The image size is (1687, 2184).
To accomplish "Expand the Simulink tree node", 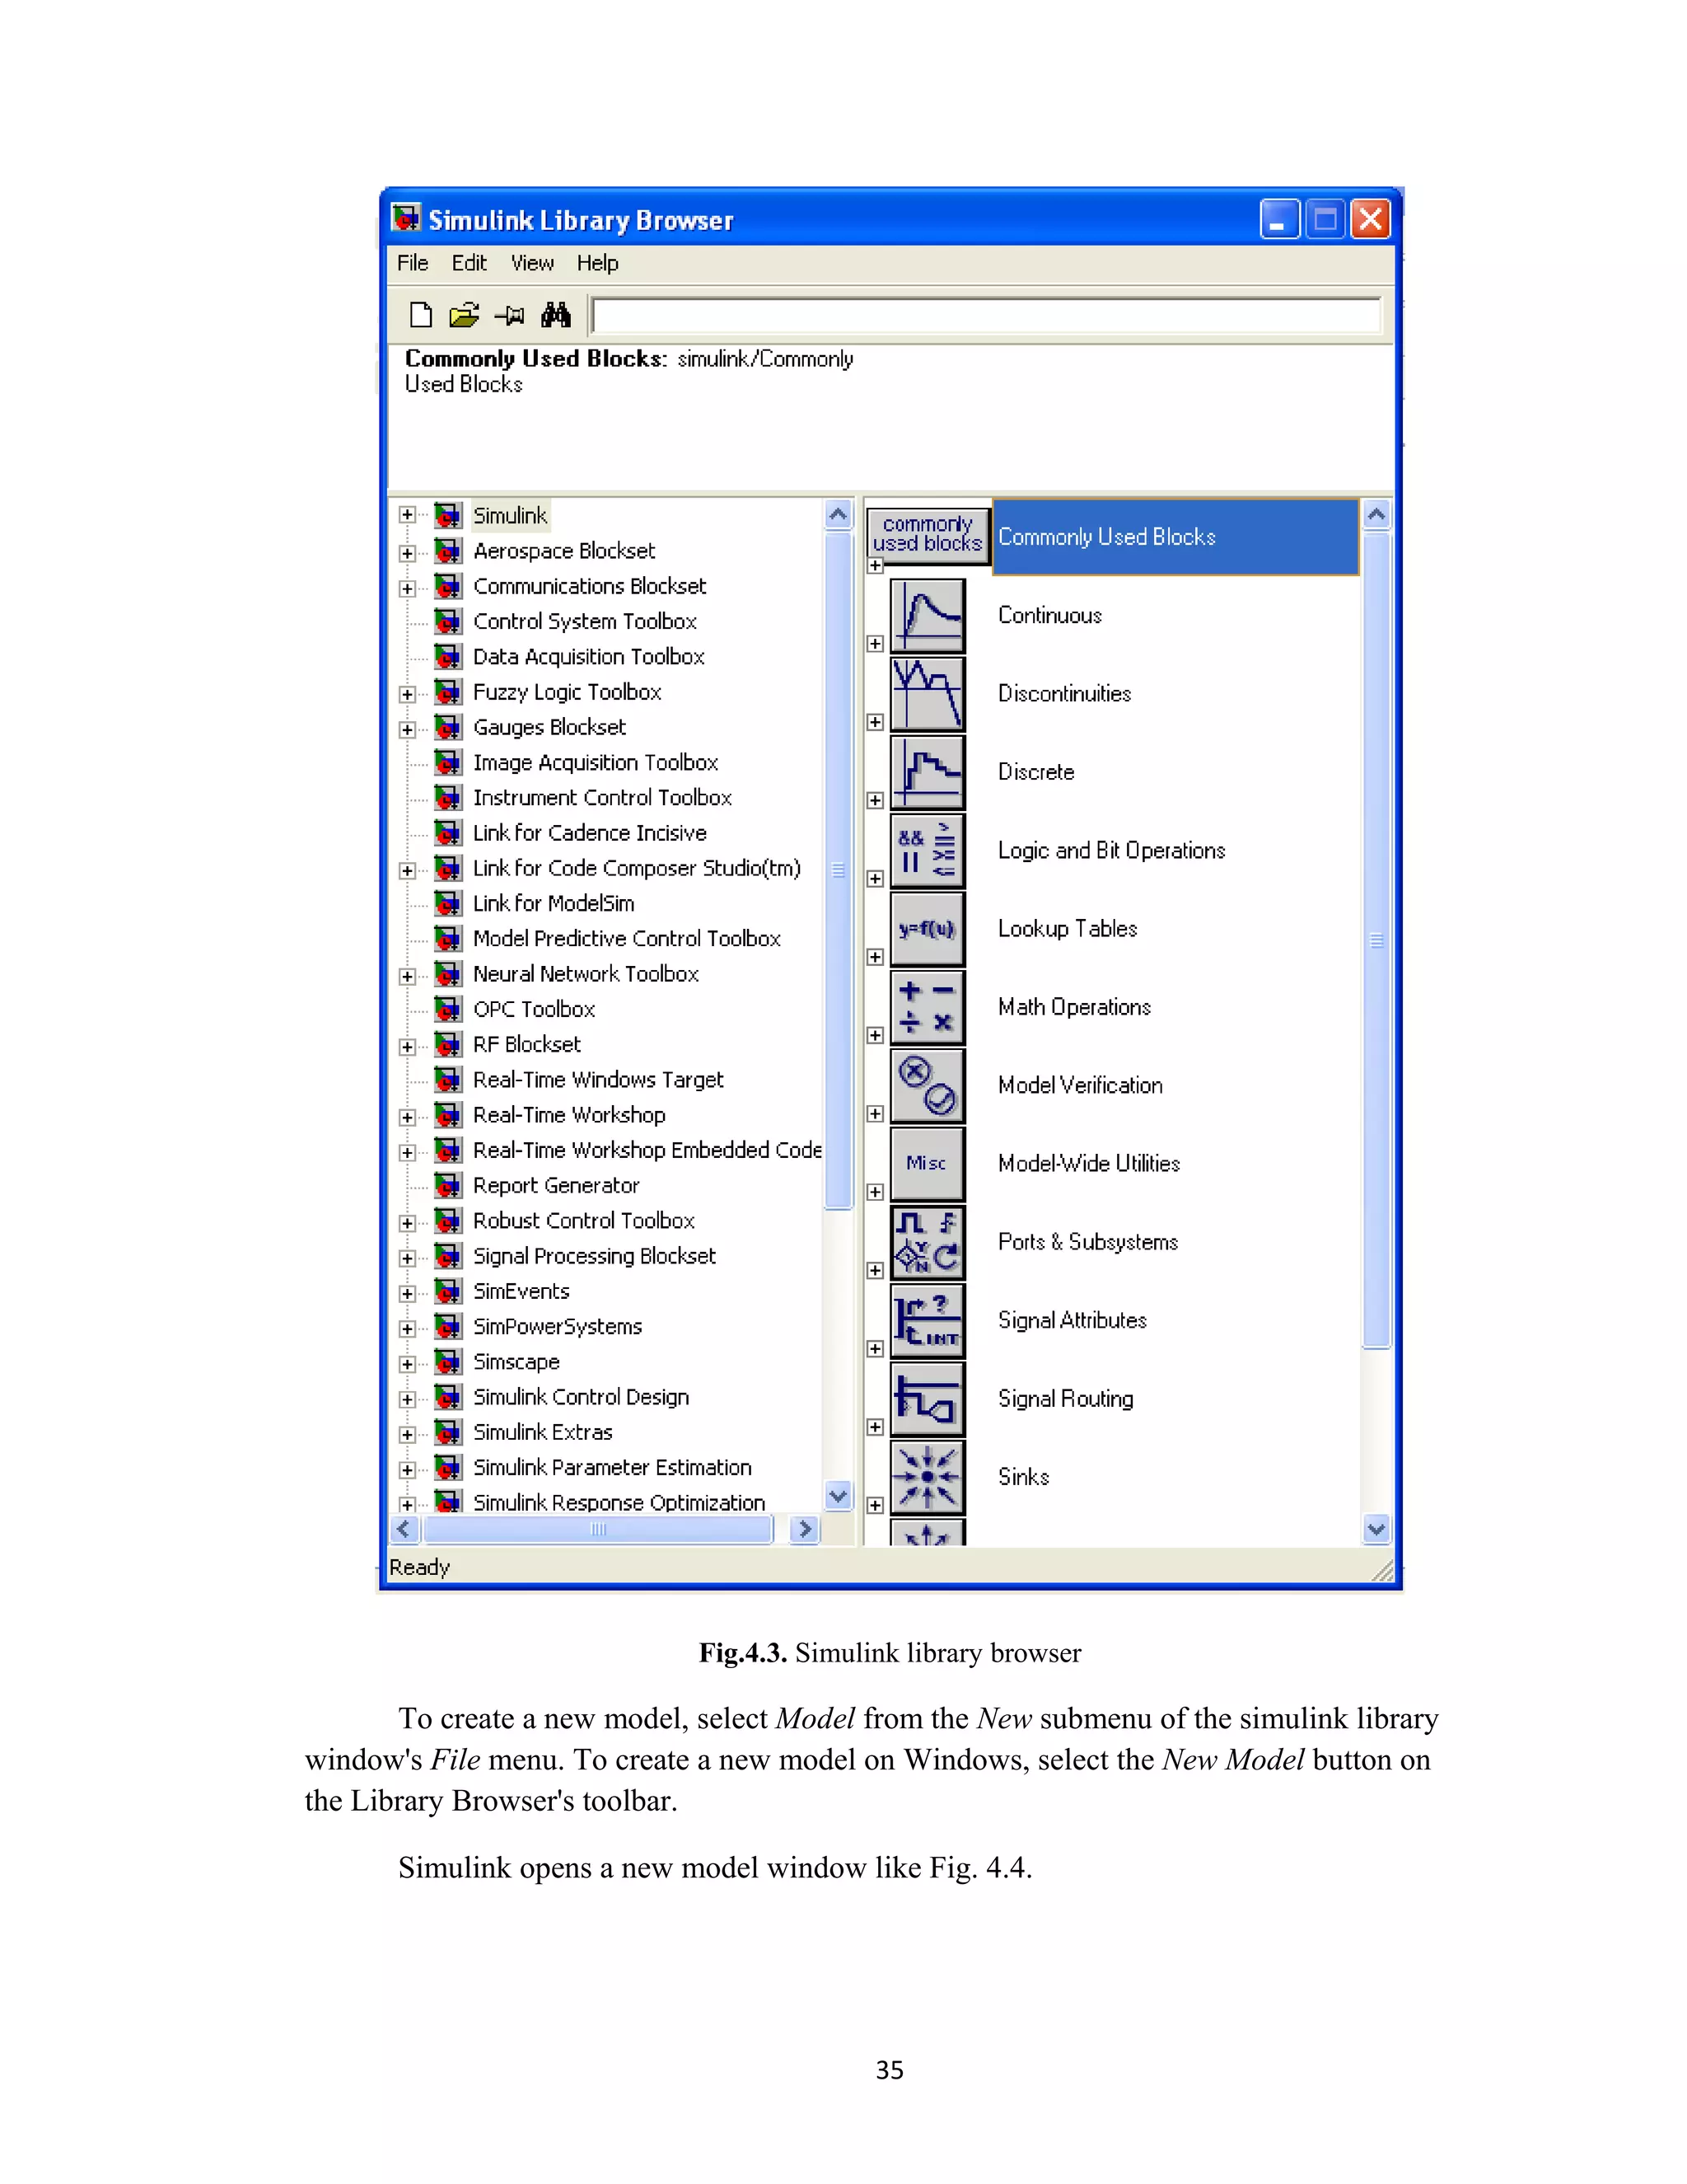I will coord(407,515).
